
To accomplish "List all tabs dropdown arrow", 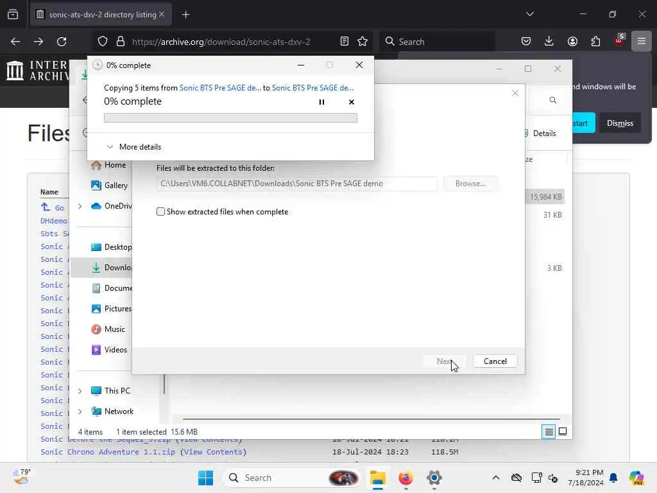I will [529, 14].
